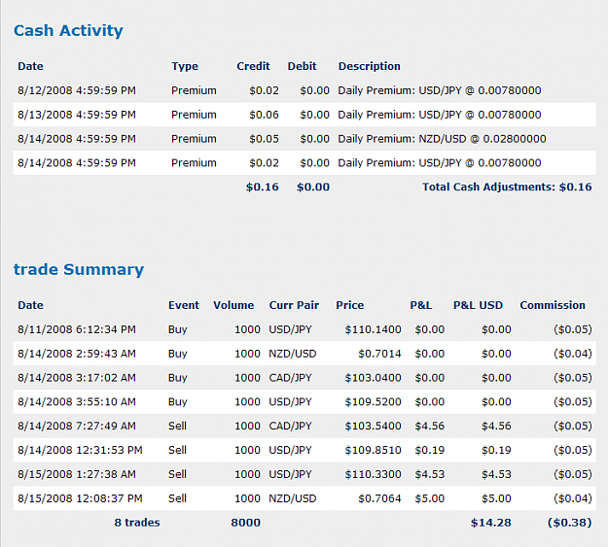Screen dimensions: 608x547
Task: Click the 8/13/2008 premium credit of $0.06
Action: 264,115
